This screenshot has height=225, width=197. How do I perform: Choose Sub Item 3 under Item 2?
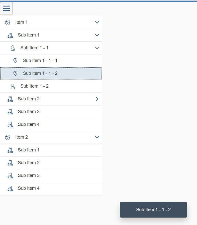tap(29, 175)
